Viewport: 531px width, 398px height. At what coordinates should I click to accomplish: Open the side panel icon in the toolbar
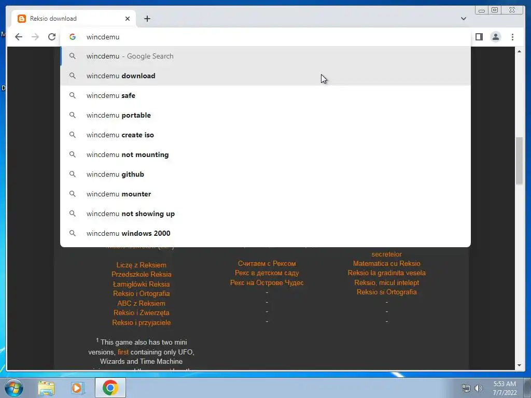(479, 37)
